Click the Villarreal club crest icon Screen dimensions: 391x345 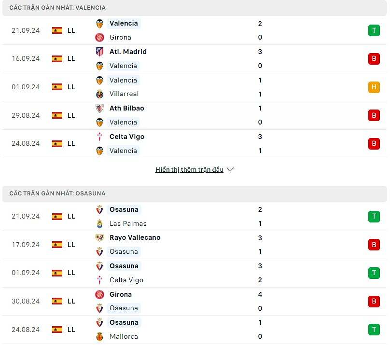click(x=99, y=94)
